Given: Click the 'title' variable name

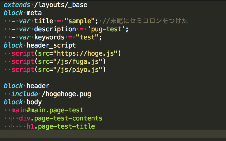Looking at the screenshot, I should click(44, 21).
